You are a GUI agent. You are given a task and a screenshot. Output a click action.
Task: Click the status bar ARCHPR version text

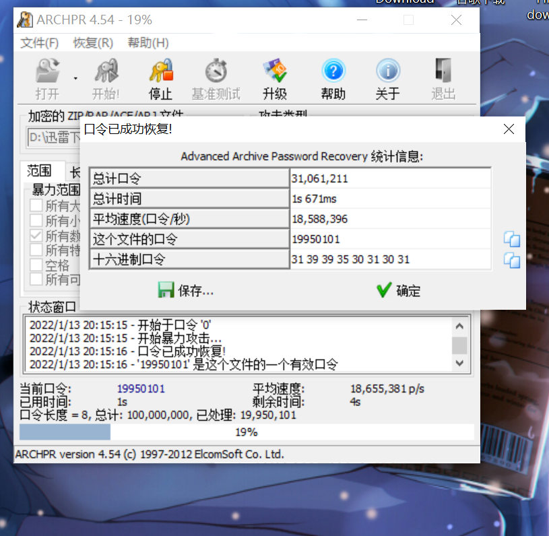coord(150,455)
